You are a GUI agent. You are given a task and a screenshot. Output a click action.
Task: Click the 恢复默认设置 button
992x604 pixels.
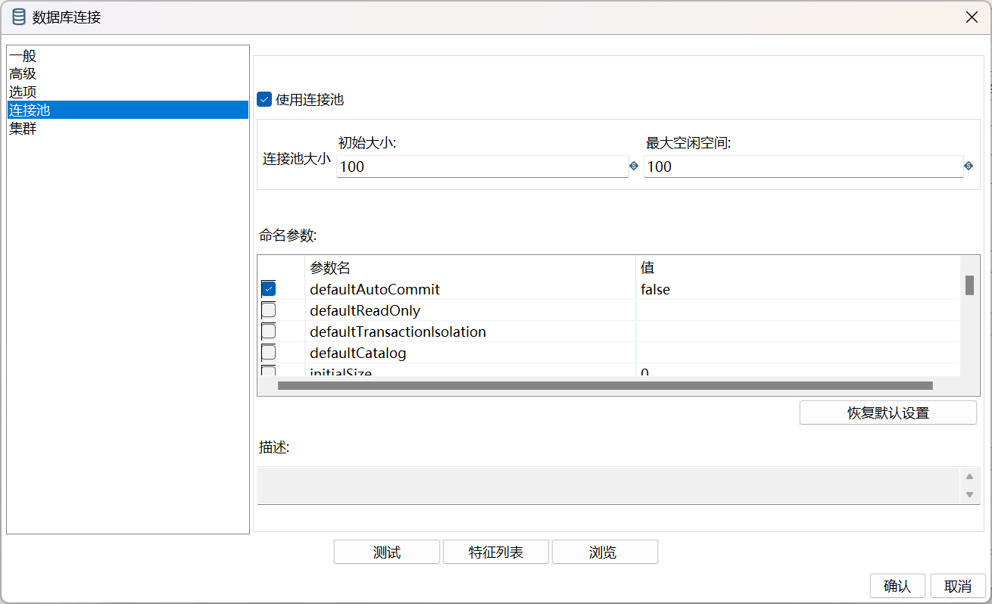(x=887, y=413)
